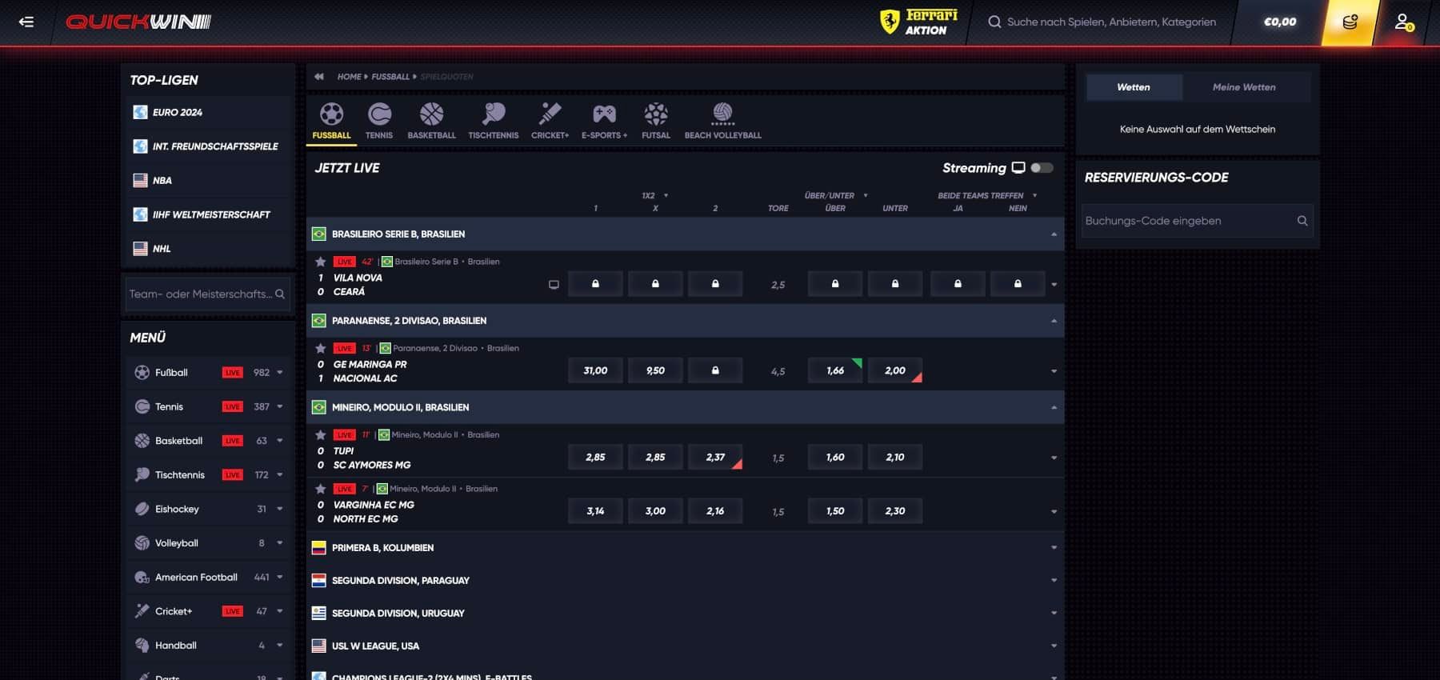Open the deposit coins icon
Screen dimensions: 1440x680
coord(1350,22)
